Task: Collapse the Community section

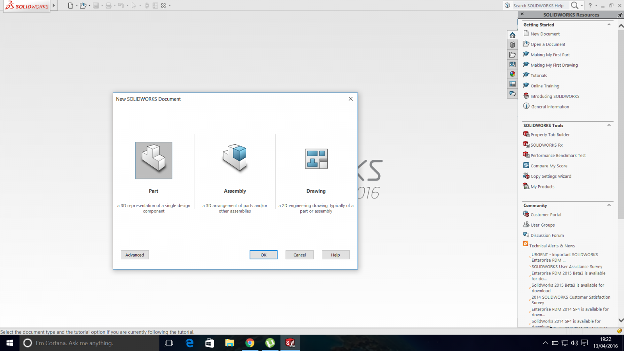Action: [x=609, y=205]
